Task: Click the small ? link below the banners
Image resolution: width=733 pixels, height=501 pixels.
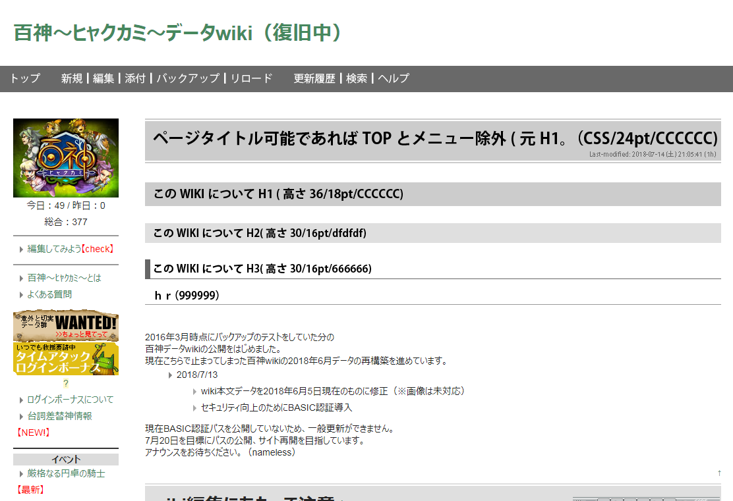Action: (x=66, y=383)
